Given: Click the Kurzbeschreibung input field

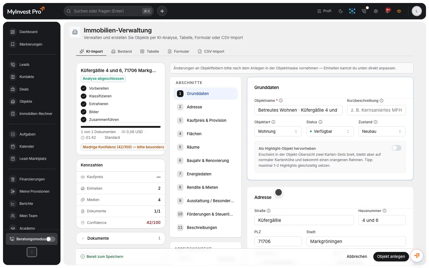Looking at the screenshot, I should [376, 110].
